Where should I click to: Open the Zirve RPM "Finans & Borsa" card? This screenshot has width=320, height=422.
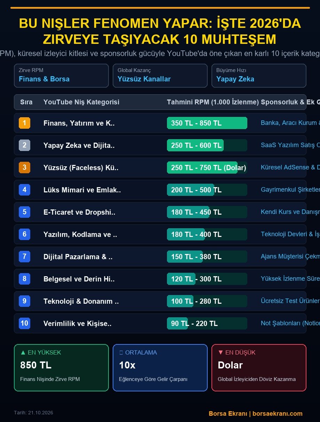(x=61, y=75)
